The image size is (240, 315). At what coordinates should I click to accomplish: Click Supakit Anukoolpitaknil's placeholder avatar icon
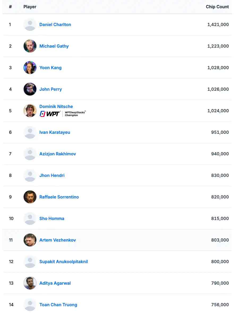30,262
